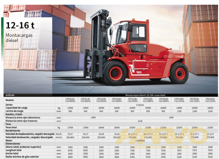Select model header CPCD140-C1Z-12IIIG
219x159 pixels.
[179, 100]
